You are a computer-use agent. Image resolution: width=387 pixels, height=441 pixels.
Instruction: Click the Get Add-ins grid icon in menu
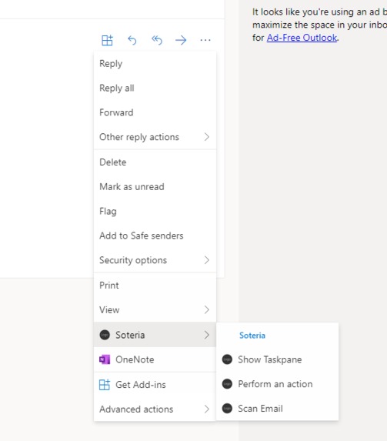[x=105, y=385]
